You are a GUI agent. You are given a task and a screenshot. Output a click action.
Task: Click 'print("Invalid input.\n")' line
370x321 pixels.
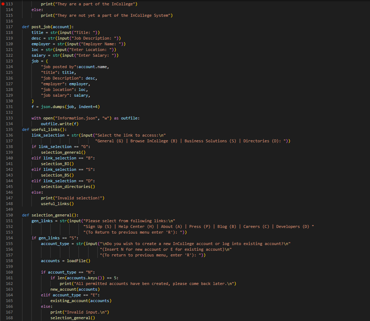click(80, 312)
